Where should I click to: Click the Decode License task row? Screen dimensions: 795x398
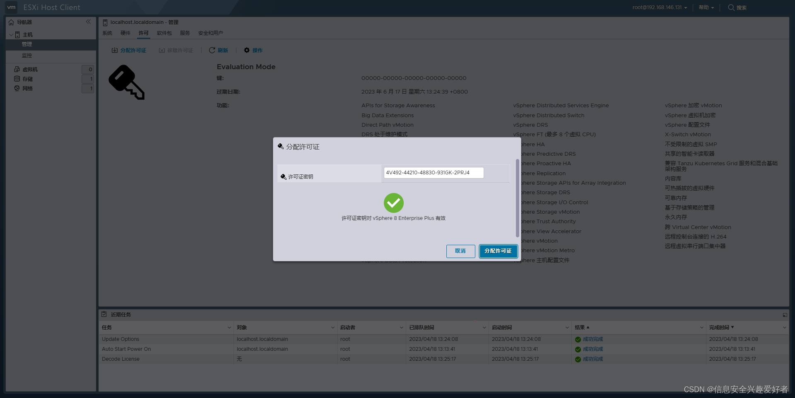click(x=444, y=359)
